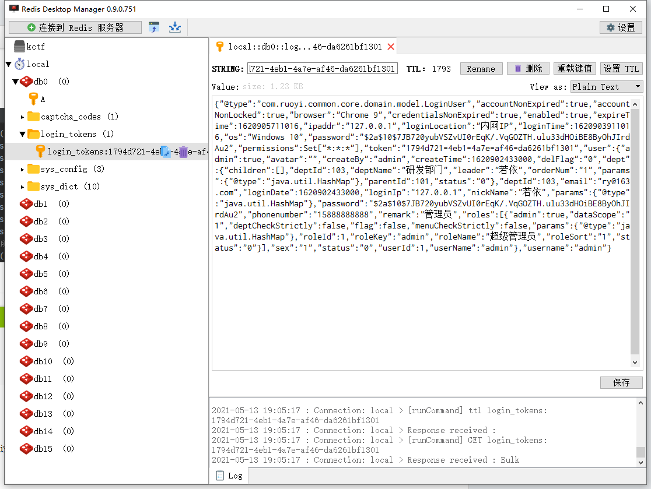Open the key named A

(37, 99)
